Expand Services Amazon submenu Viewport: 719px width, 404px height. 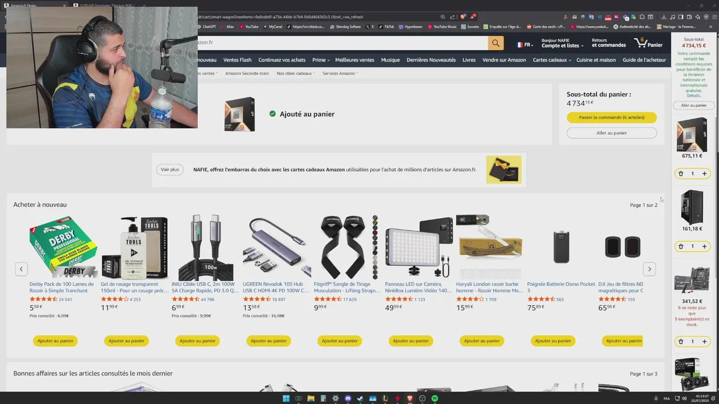coord(340,74)
